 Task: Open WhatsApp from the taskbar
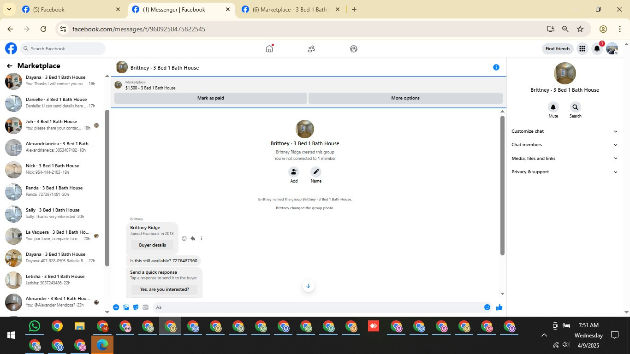(35, 326)
